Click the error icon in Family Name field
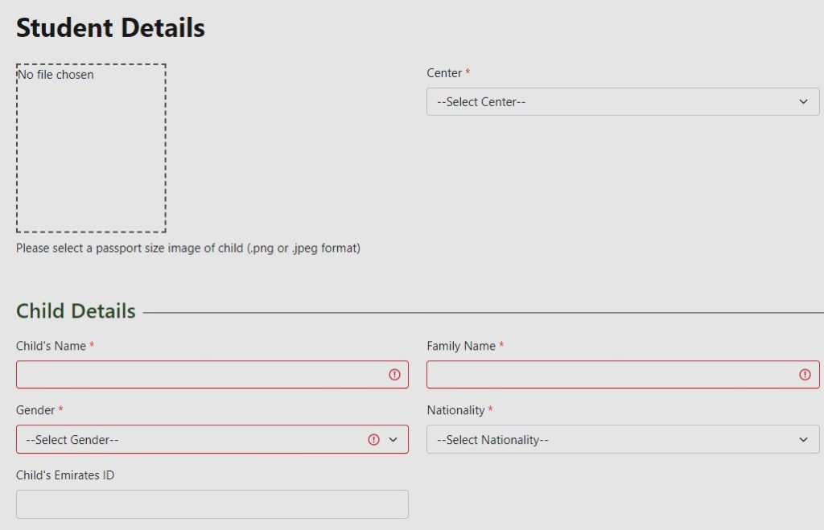824x530 pixels. click(x=805, y=375)
